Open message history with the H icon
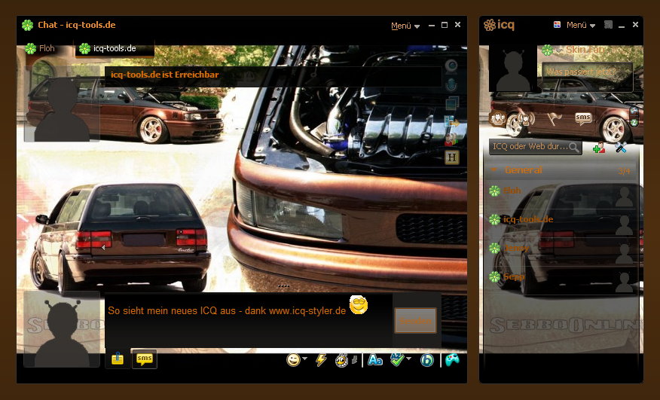The height and width of the screenshot is (400, 660). pos(451,157)
